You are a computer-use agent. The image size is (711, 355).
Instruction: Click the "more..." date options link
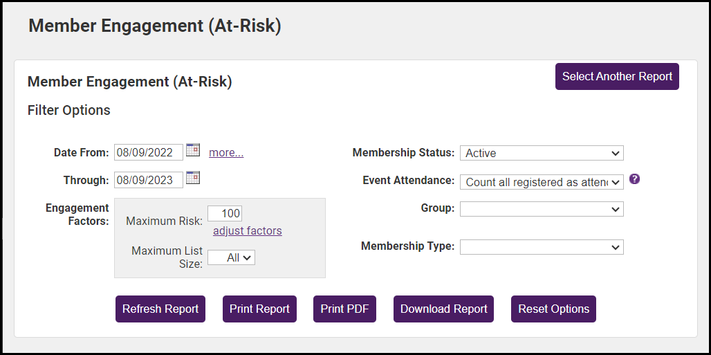226,153
